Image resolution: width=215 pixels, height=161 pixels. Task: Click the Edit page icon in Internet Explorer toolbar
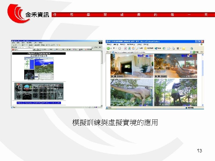(x=178, y=48)
